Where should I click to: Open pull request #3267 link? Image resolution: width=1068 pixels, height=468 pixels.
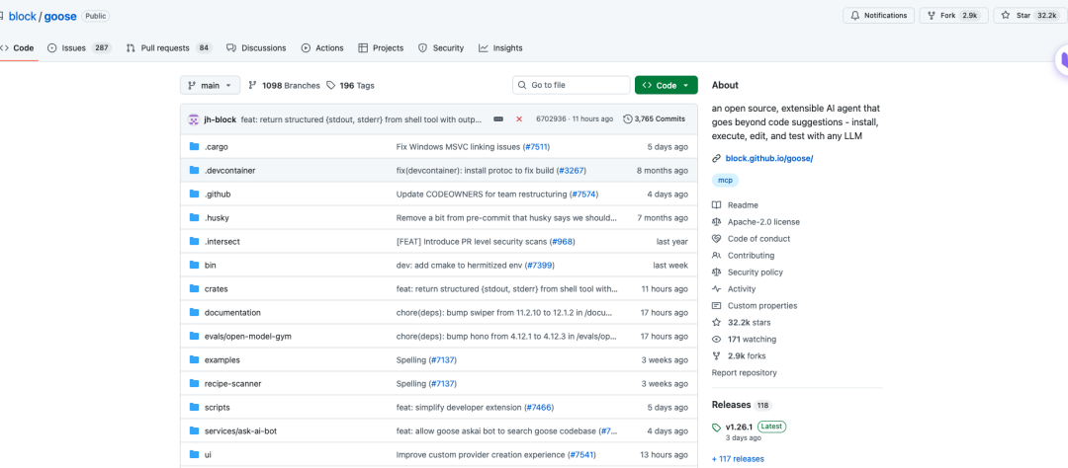click(x=572, y=171)
